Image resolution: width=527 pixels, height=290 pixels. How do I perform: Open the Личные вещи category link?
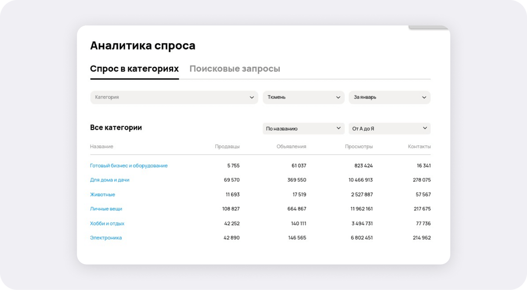point(106,209)
